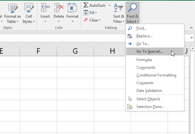The height and width of the screenshot is (134, 195).
Task: Expand the Cell Styles dropdown arrow
Action: pyautogui.click(x=34, y=22)
